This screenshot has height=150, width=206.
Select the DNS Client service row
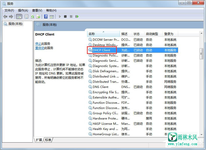pyautogui.click(x=100, y=87)
